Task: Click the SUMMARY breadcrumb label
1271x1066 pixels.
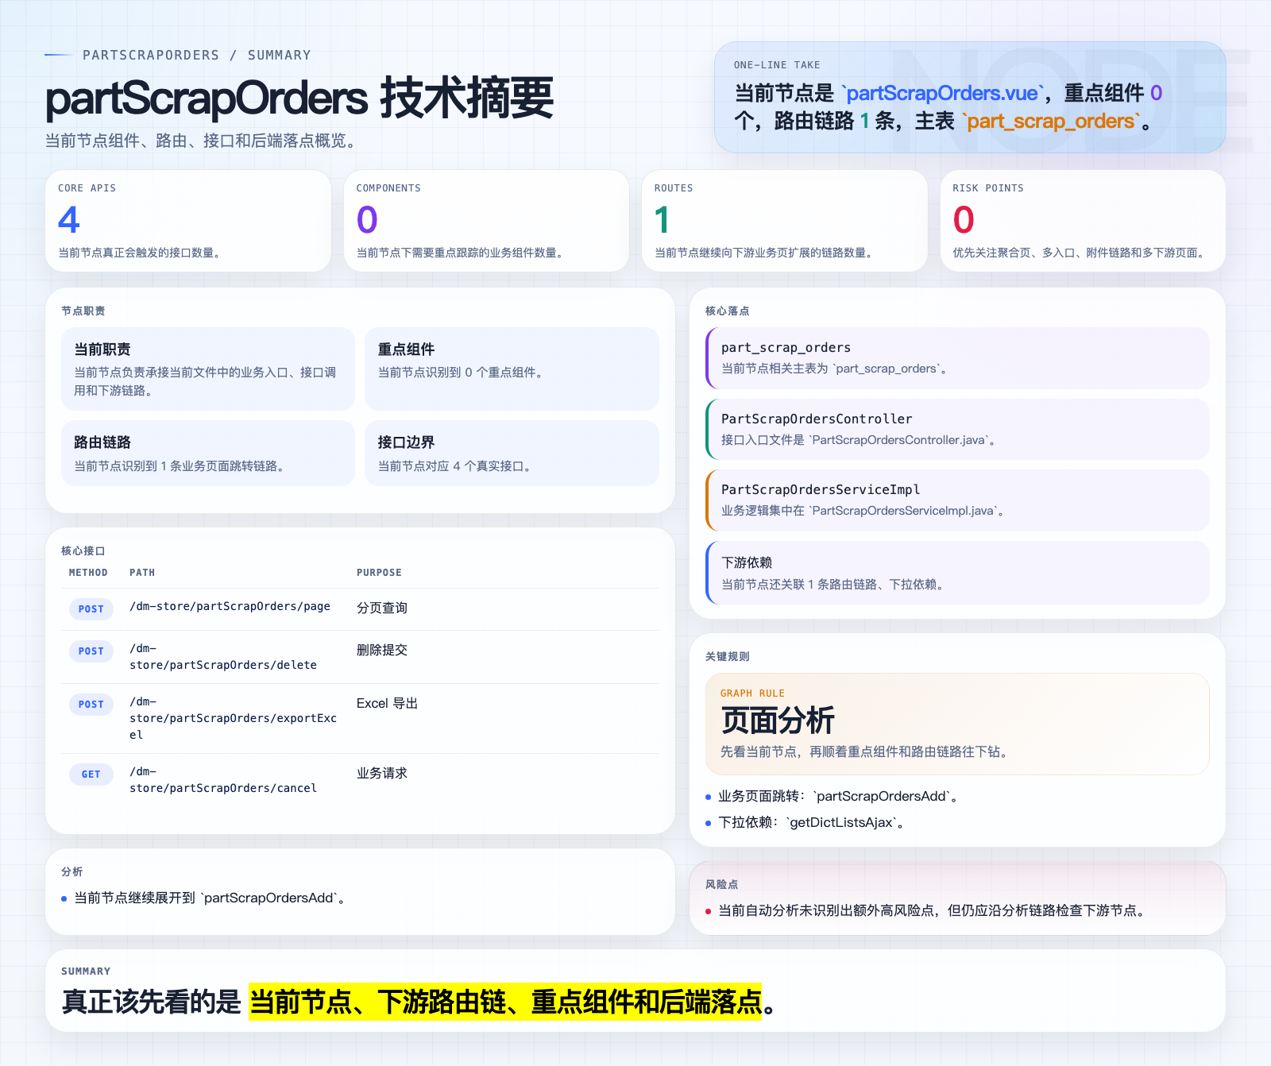Action: (280, 55)
